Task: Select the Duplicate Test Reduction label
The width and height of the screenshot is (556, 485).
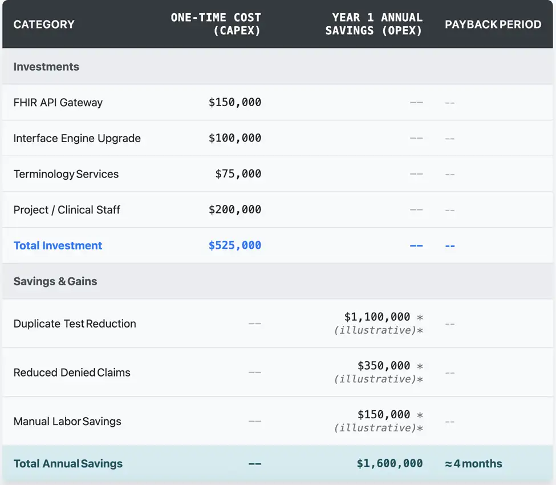Action: click(x=75, y=324)
